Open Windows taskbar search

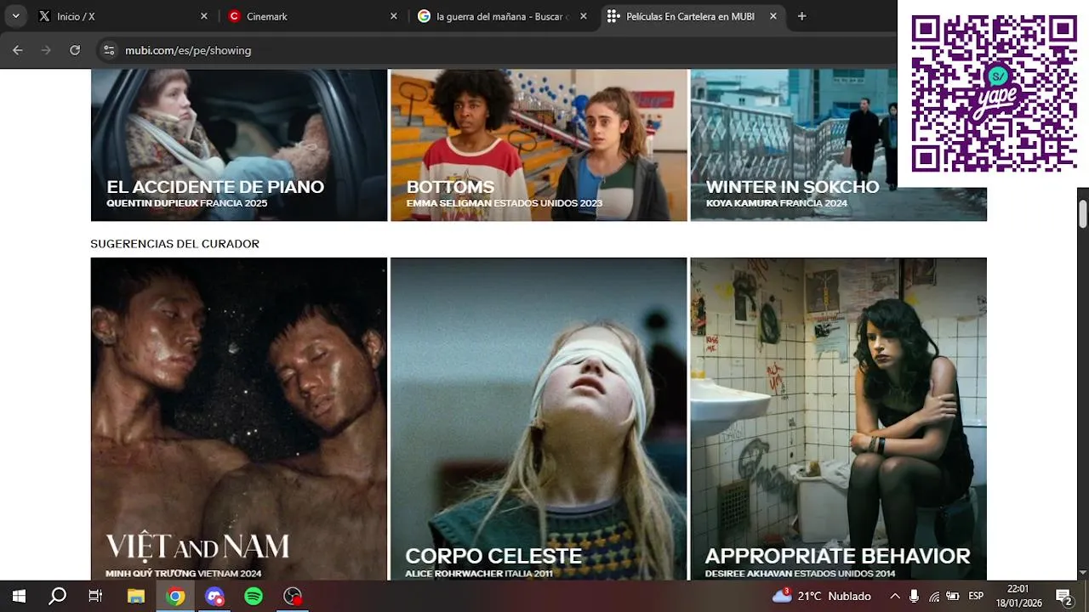(57, 596)
